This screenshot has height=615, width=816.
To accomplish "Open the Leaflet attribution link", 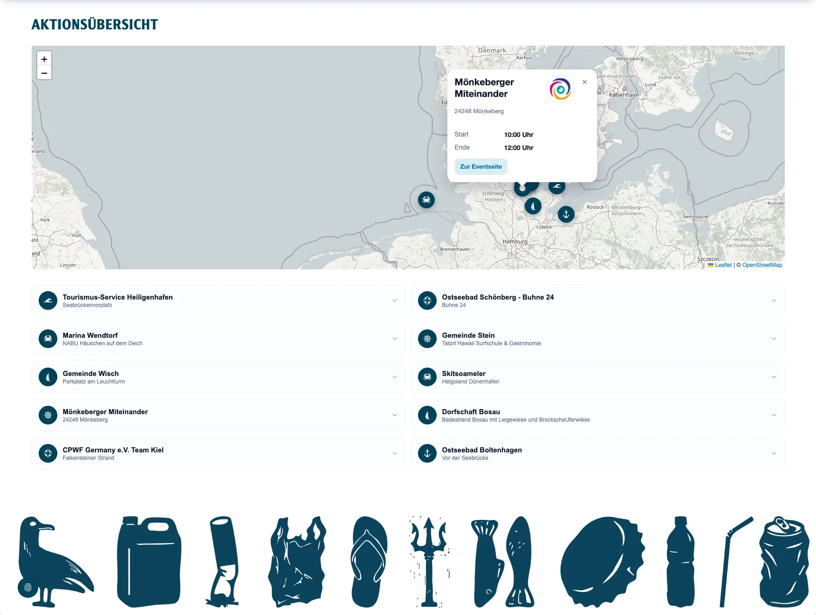I will click(x=723, y=265).
